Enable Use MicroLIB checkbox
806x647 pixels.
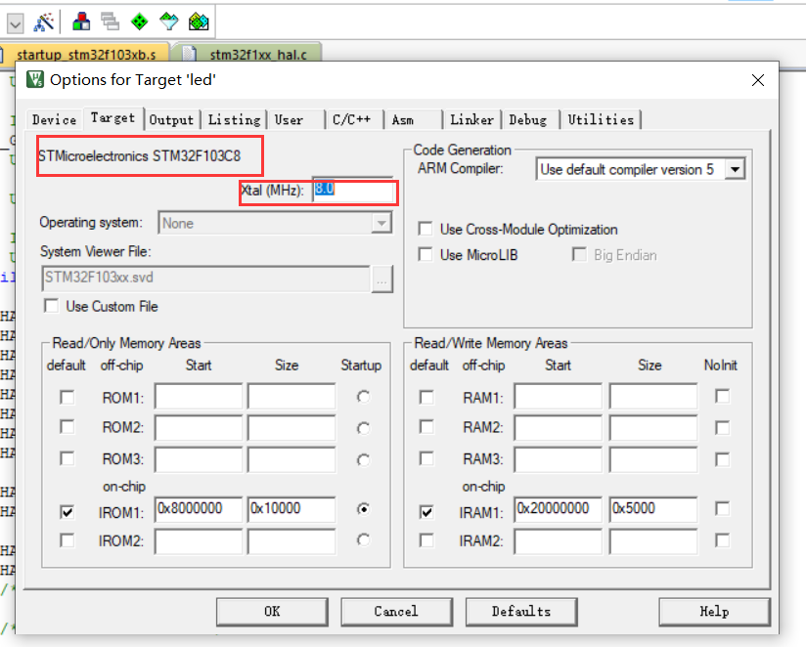pos(425,255)
